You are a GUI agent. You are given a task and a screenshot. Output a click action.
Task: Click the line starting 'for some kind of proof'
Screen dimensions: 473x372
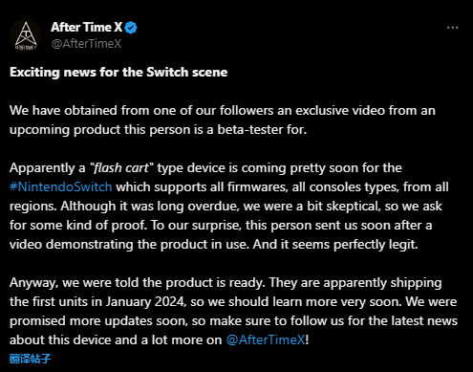pos(221,226)
